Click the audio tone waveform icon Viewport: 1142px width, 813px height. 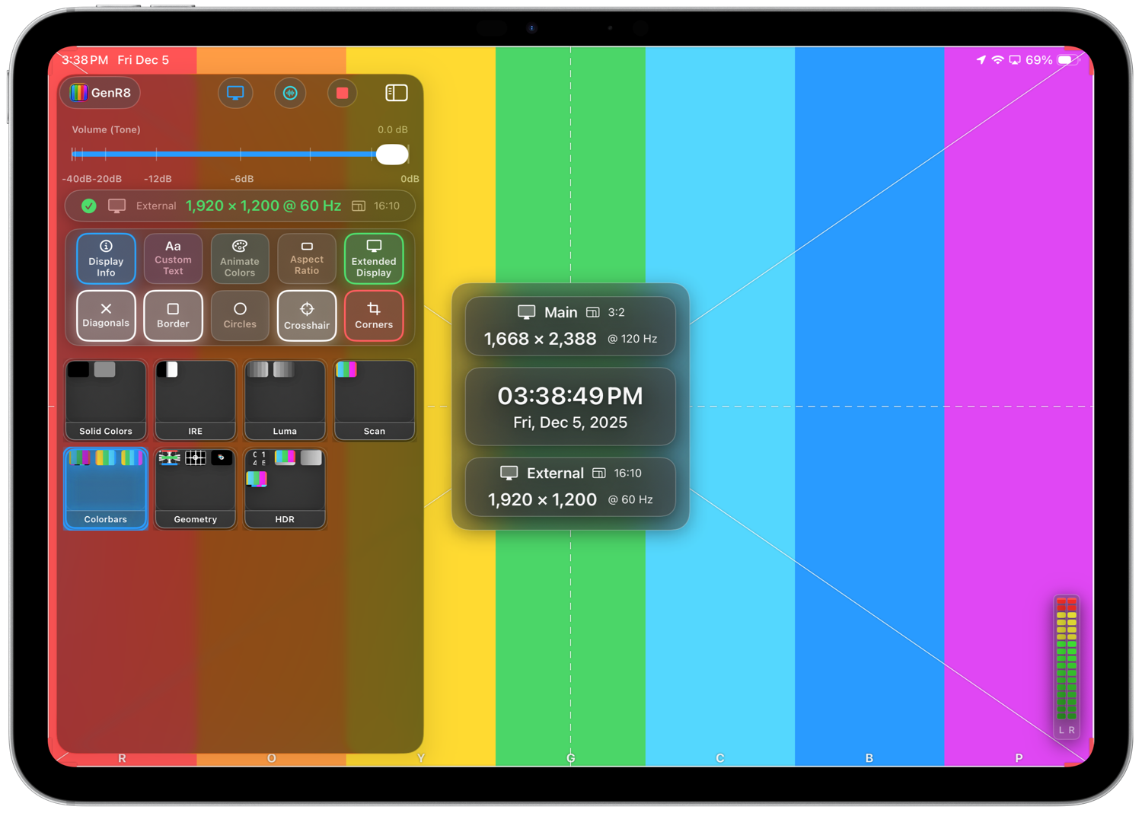(x=290, y=93)
